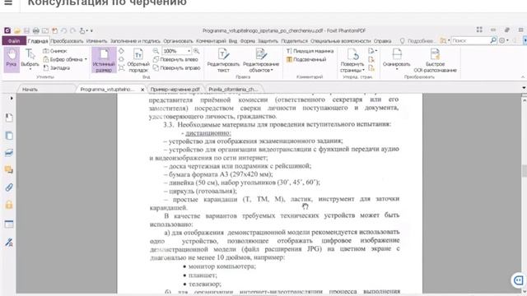Image resolution: width=527 pixels, height=296 pixels.
Task: Take a Snapshot (Снимок)
Action: [x=55, y=51]
